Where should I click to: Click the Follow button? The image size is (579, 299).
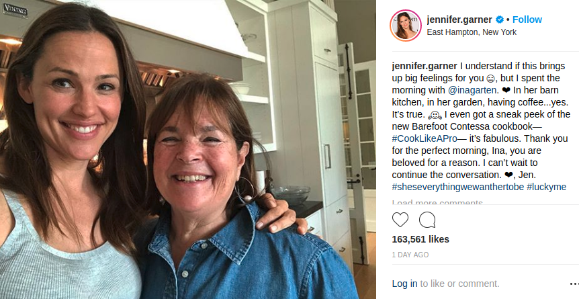(527, 19)
